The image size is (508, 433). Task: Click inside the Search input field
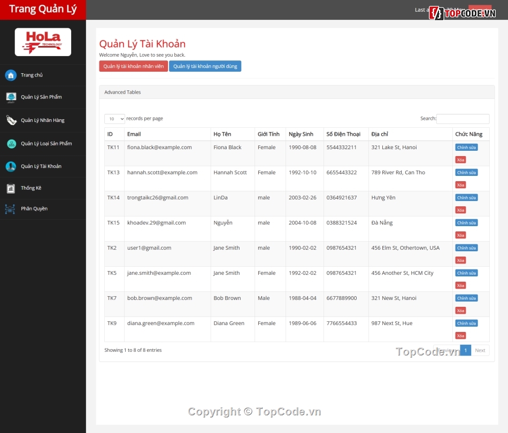coord(463,118)
